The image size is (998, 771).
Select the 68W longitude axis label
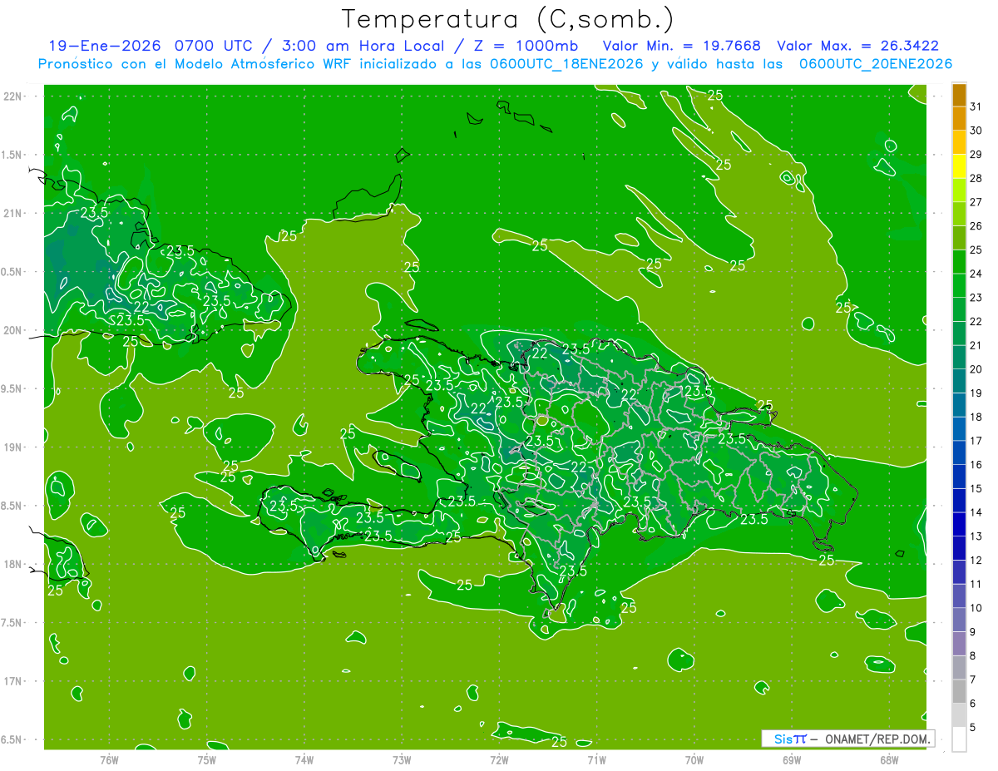889,759
